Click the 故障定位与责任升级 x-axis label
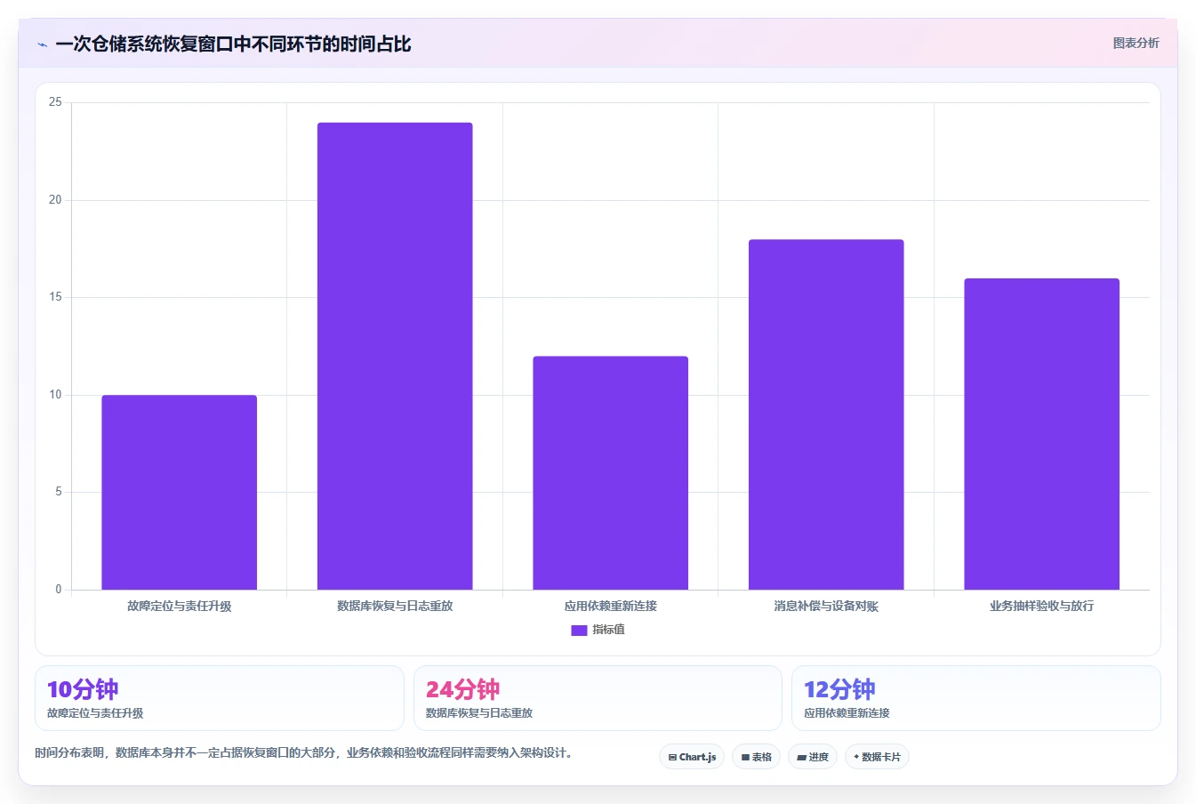This screenshot has width=1196, height=804. click(179, 606)
